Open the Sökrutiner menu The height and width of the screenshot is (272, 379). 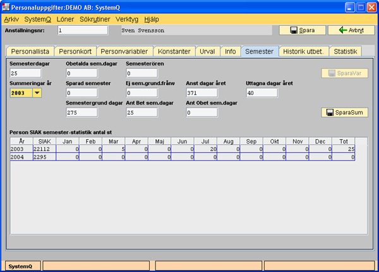[x=95, y=19]
